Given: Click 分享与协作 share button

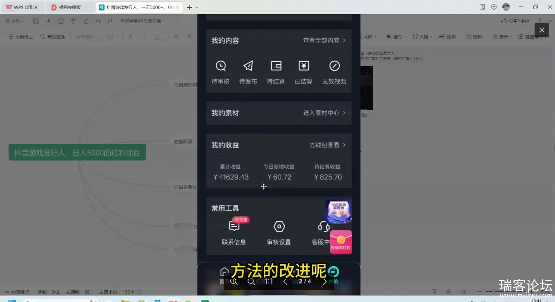Looking at the screenshot, I should (x=516, y=21).
